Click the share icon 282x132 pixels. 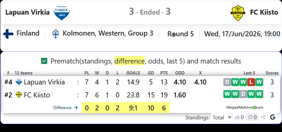(x=263, y=117)
